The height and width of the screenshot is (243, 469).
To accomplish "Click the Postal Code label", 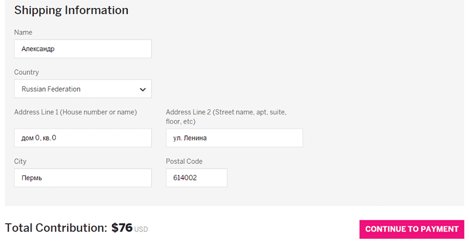I will tap(184, 161).
